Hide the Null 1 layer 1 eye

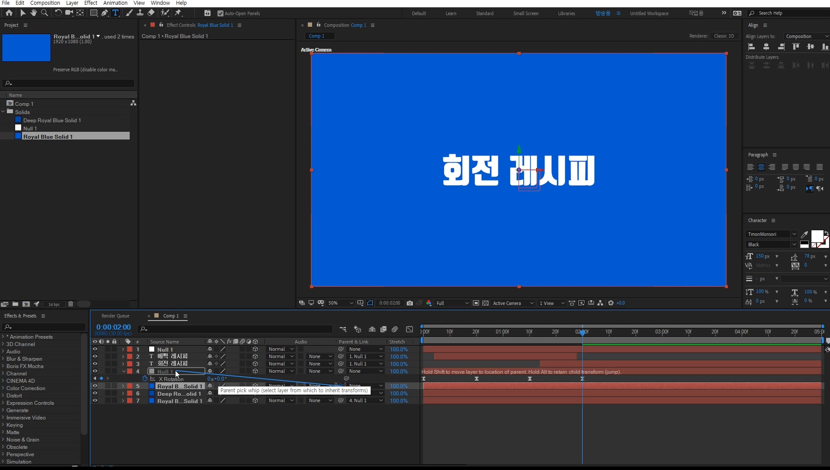[95, 349]
